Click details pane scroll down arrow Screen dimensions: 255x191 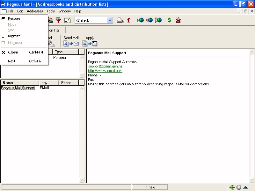[251, 180]
